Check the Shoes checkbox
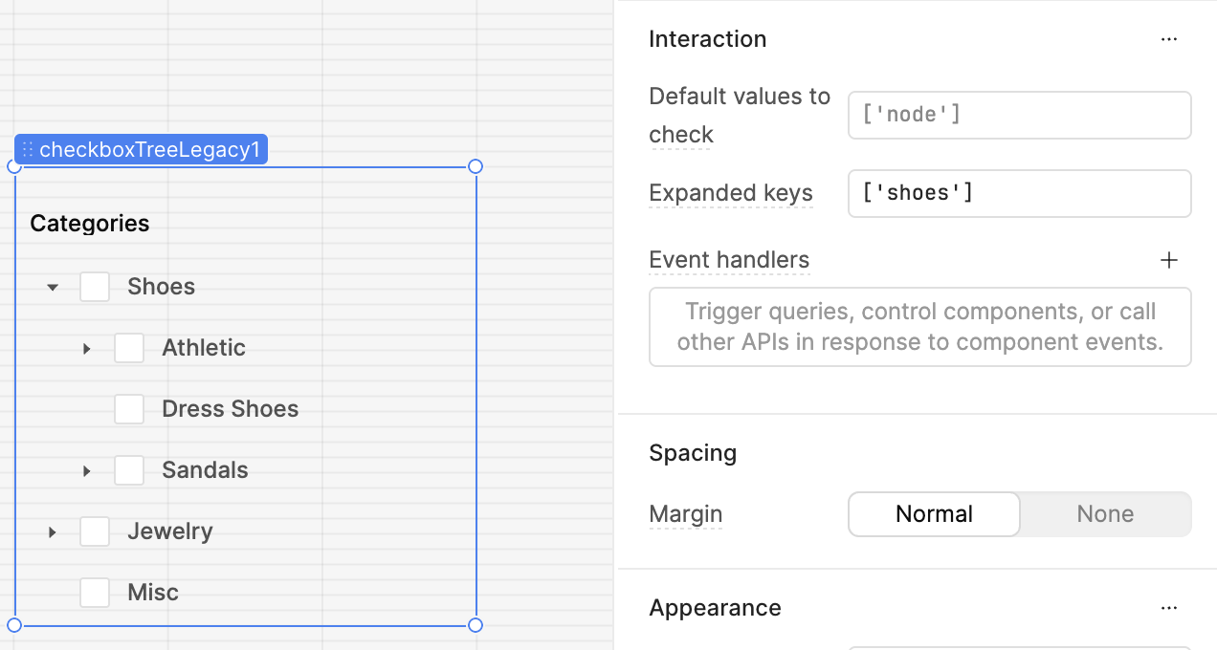 95,286
